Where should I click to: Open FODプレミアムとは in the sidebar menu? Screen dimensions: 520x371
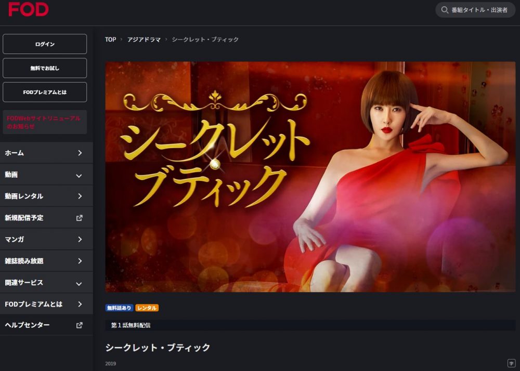pos(46,304)
